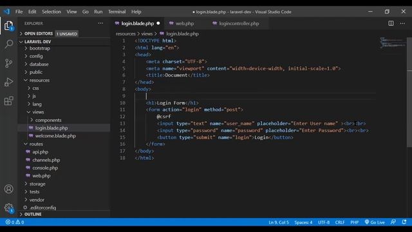Collapse the resources folder
The image size is (412, 232).
(x=39, y=80)
